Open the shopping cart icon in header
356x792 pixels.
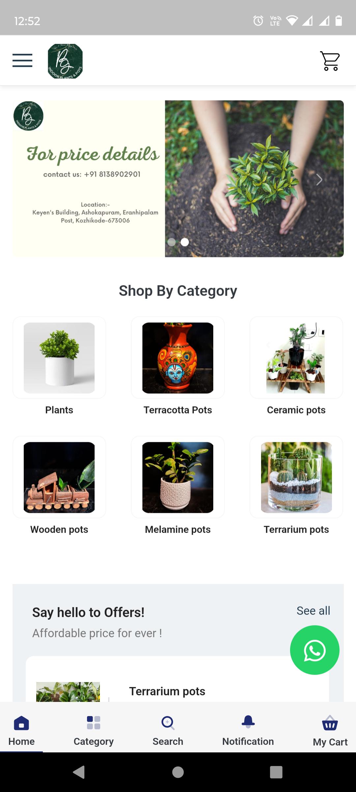(330, 61)
